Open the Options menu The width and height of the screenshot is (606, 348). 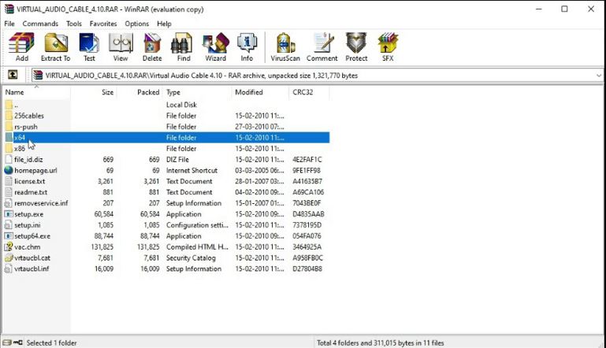136,24
